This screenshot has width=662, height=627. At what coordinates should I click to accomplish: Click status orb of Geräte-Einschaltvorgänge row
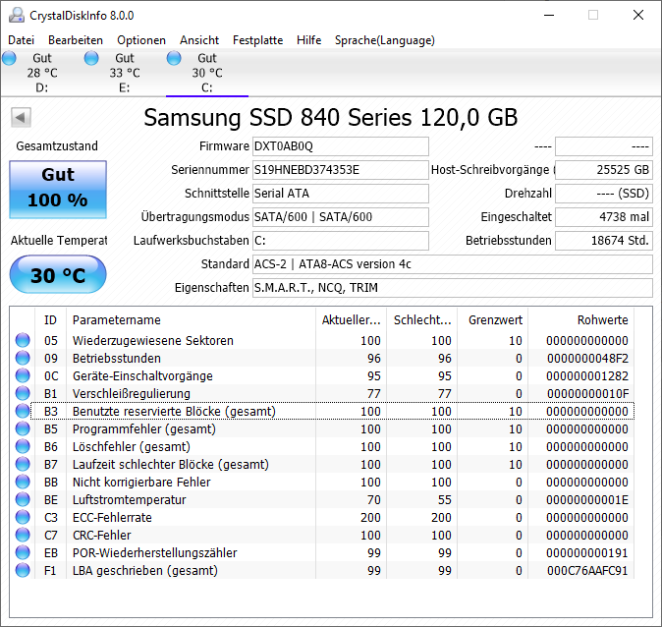(23, 375)
